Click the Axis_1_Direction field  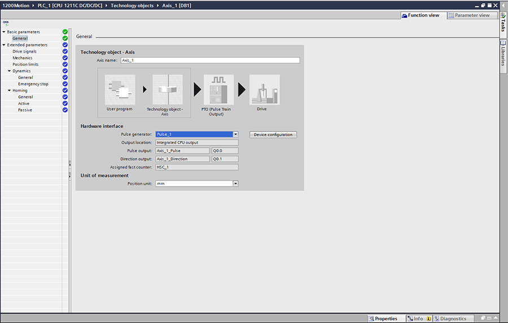pyautogui.click(x=182, y=159)
